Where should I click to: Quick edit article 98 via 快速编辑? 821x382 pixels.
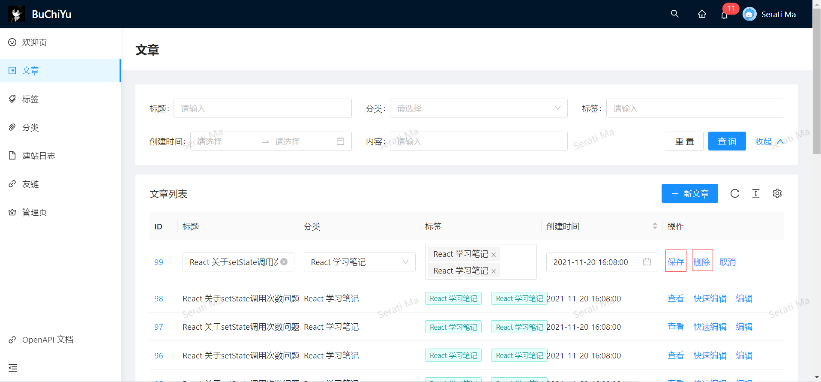pyautogui.click(x=710, y=298)
